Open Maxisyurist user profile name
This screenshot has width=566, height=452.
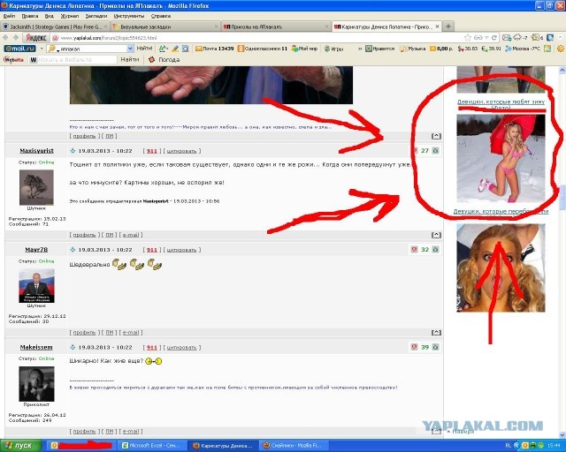[x=36, y=151]
